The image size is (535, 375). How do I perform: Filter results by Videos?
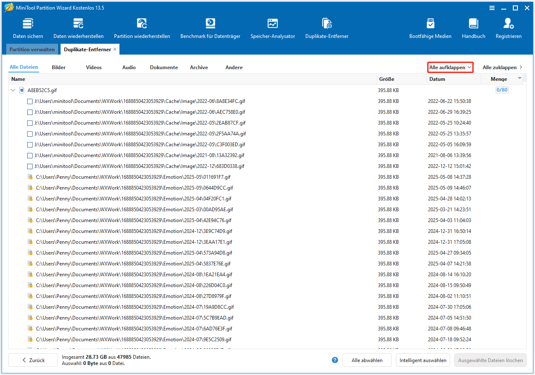pos(94,67)
